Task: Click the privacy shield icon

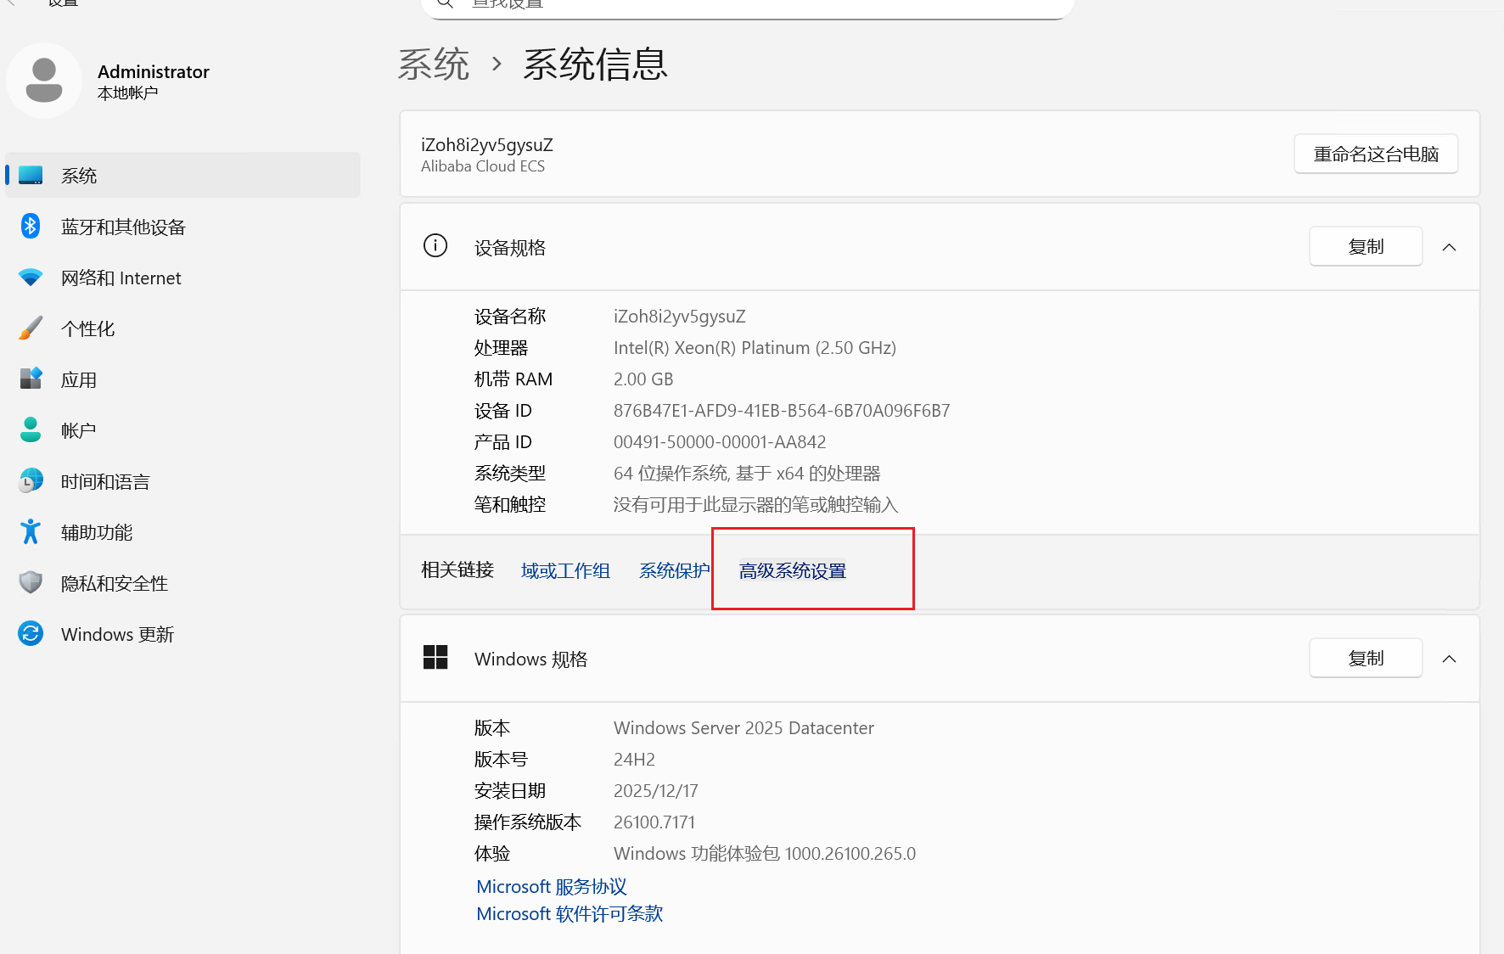Action: 31,582
